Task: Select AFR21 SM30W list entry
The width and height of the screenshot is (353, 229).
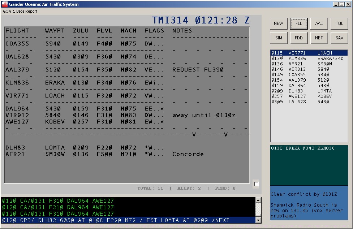Action: click(x=309, y=64)
